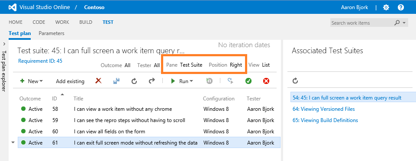Viewport: 416px width, 161px height.
Task: Click Windows 8 cell in row 59
Action: (x=216, y=120)
